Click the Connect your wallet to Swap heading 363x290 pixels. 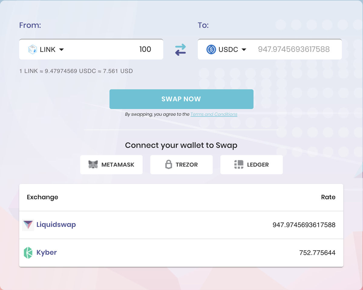click(181, 145)
